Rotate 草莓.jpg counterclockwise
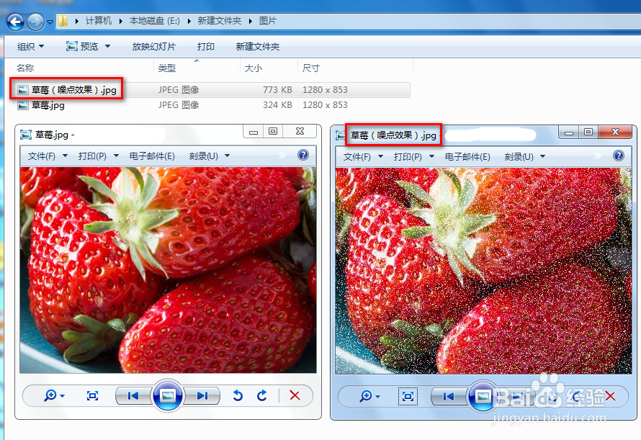This screenshot has height=440, width=641. click(x=238, y=395)
